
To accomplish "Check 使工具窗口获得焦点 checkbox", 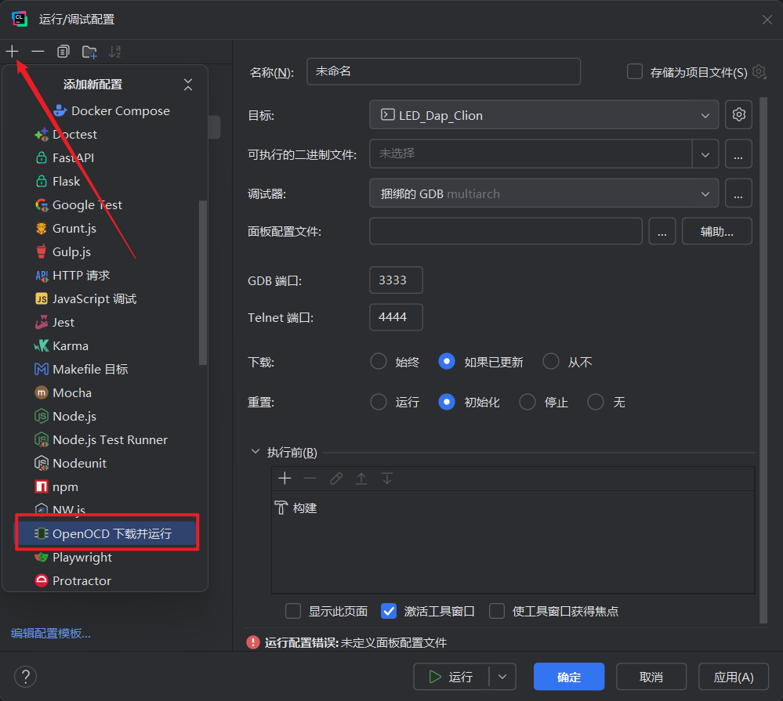I will tap(497, 611).
